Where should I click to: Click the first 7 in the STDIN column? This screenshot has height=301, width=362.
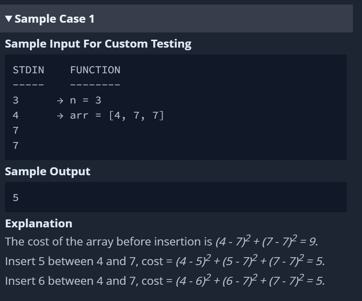pos(16,130)
